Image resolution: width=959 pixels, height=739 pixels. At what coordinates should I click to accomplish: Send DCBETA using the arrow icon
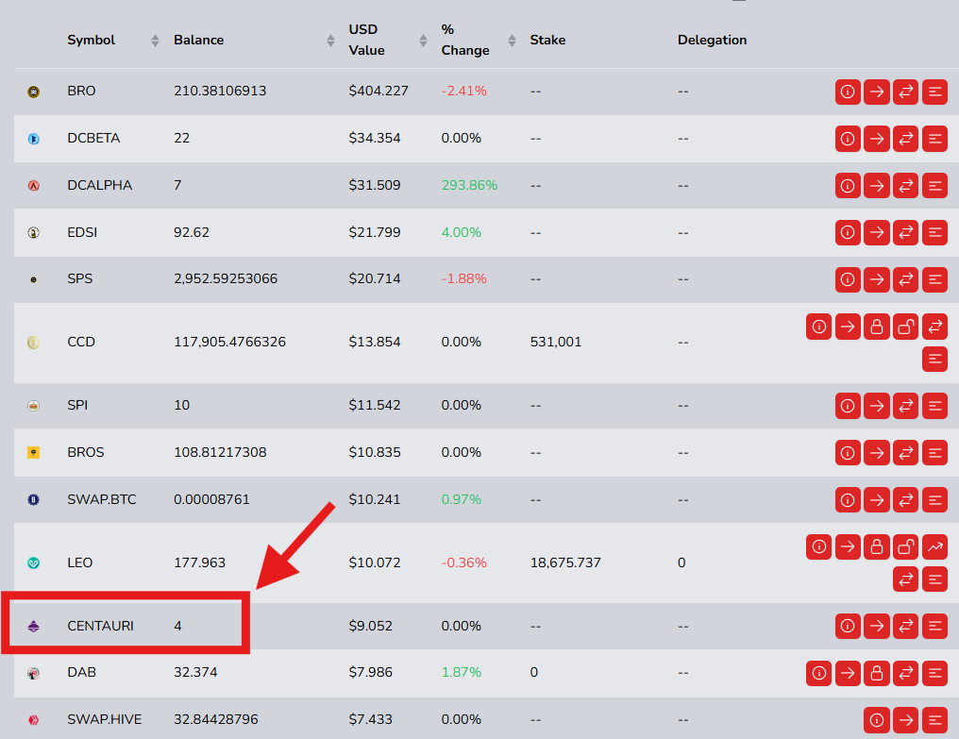pos(877,139)
